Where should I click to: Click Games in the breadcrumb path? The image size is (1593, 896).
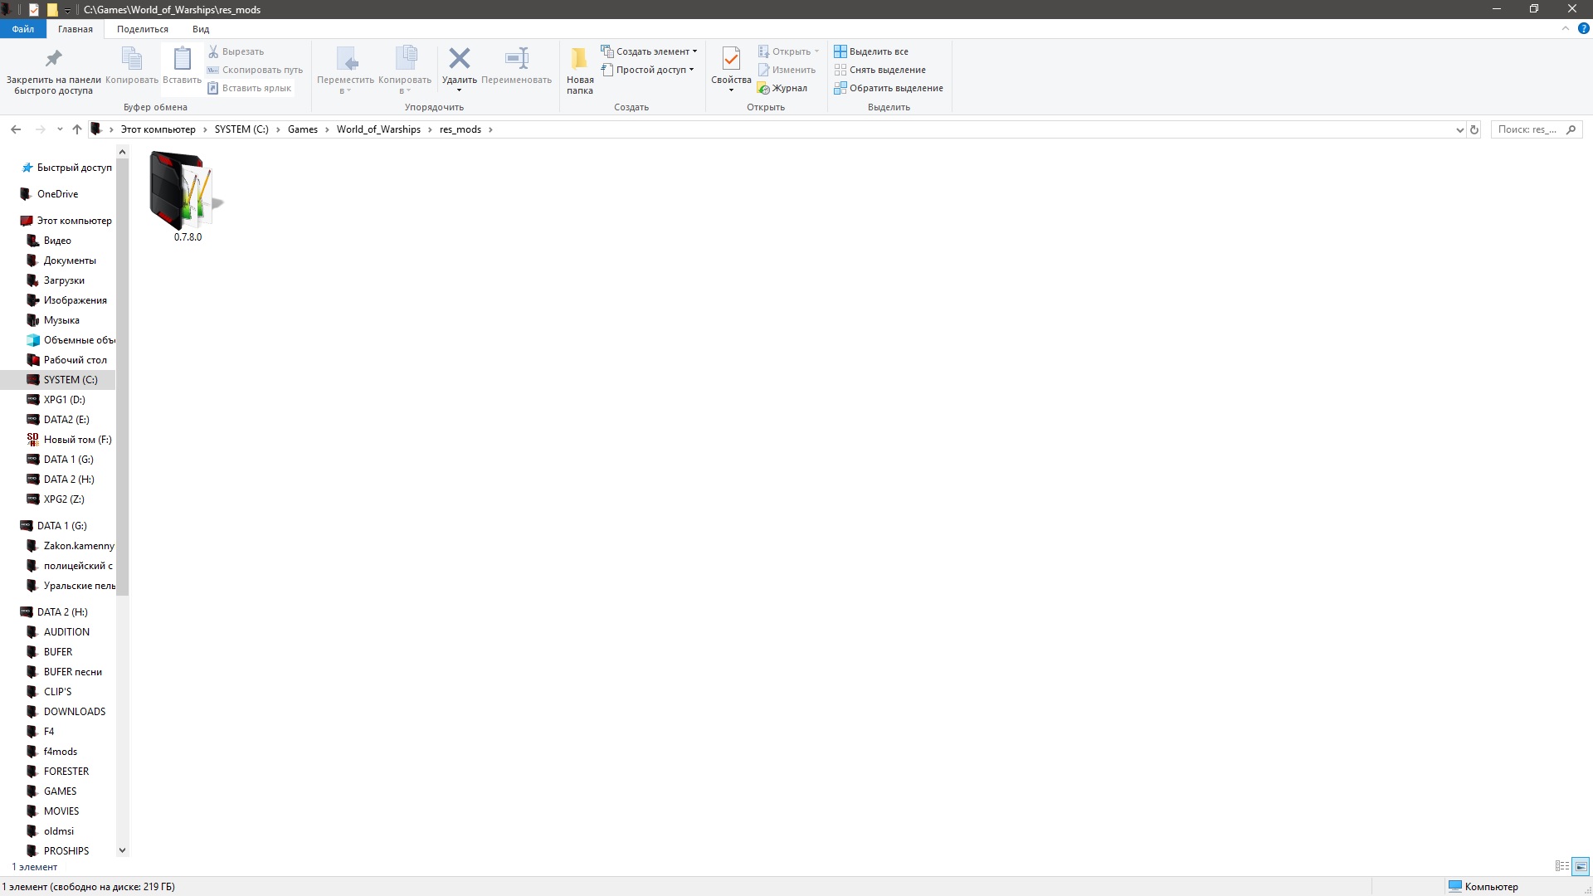[303, 129]
